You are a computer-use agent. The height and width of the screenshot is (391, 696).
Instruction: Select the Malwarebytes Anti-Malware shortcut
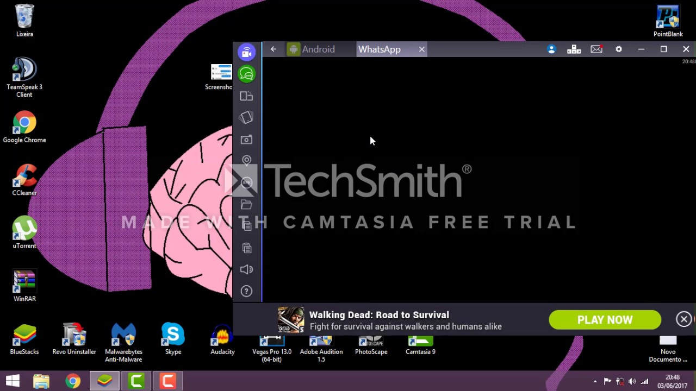click(x=123, y=343)
